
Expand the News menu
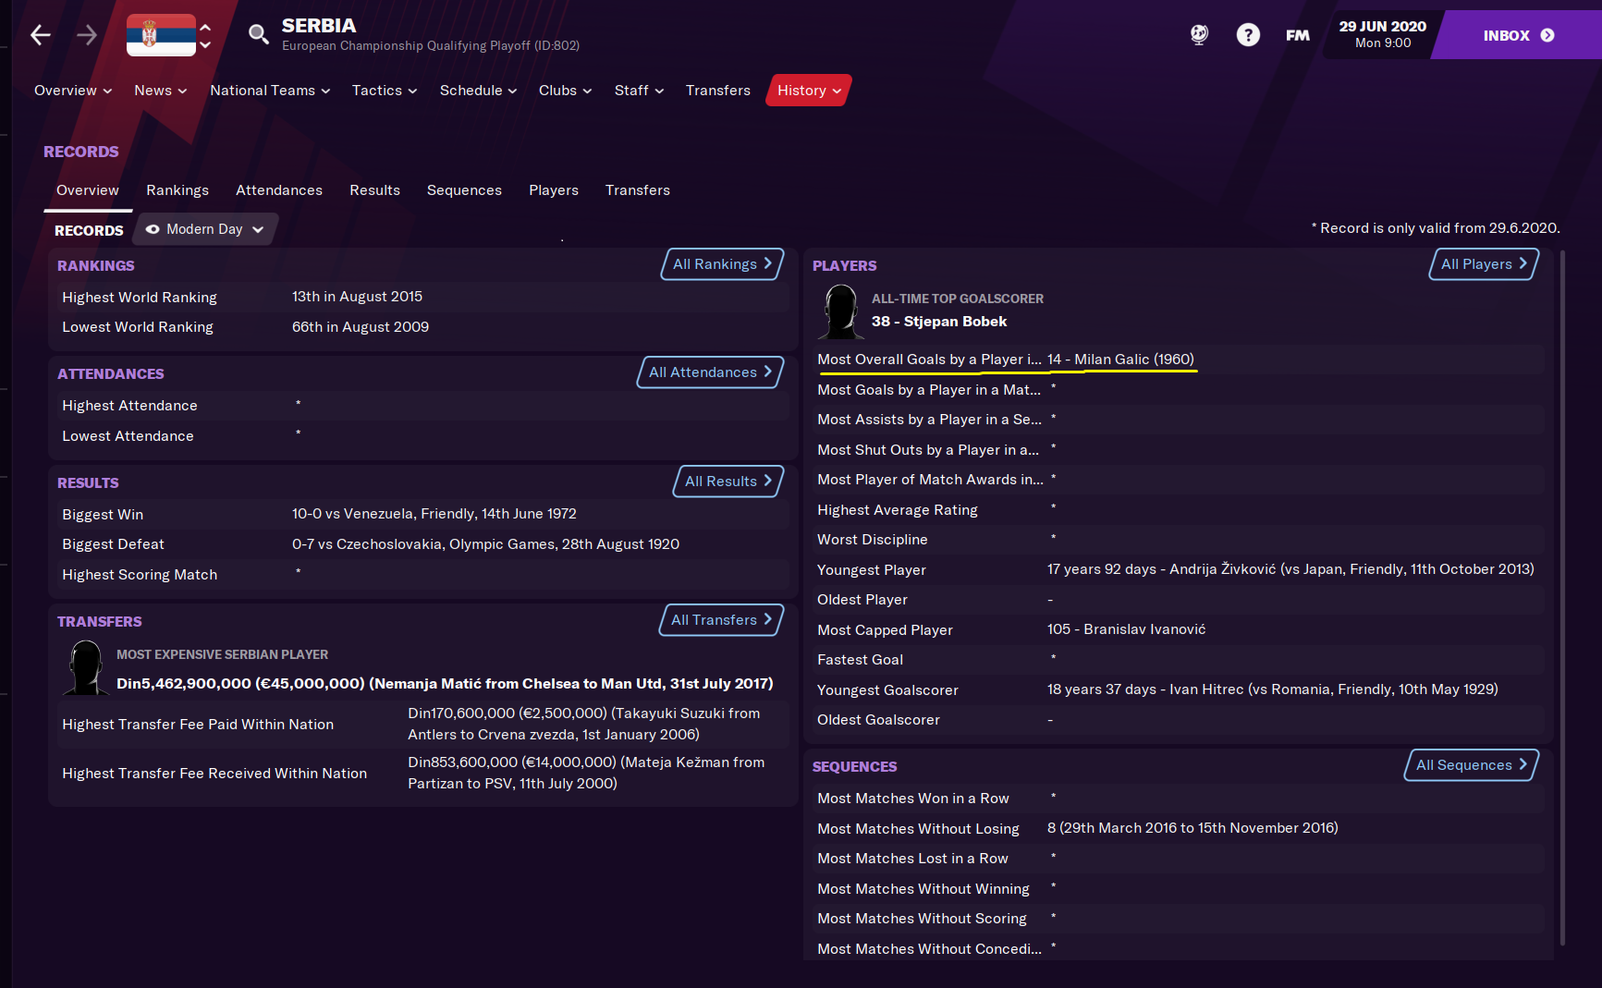click(x=161, y=91)
